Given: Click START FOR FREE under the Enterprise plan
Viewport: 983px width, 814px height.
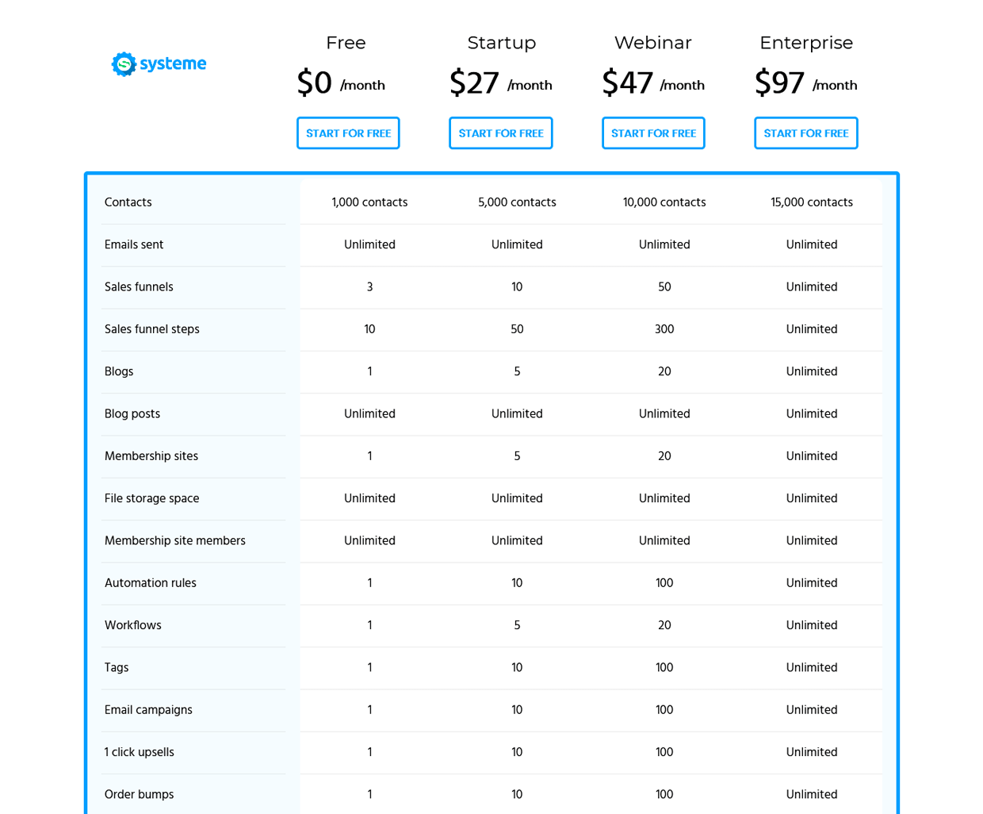Looking at the screenshot, I should coord(806,132).
